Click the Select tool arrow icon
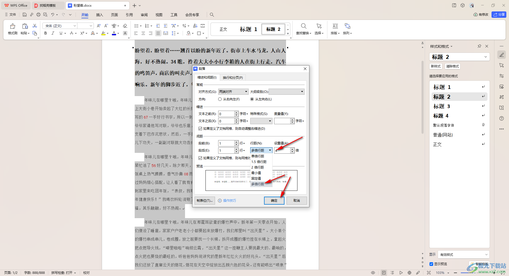 click(x=319, y=26)
